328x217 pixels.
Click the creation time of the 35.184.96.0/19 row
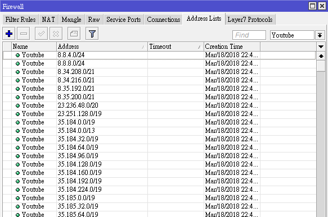tap(231, 156)
